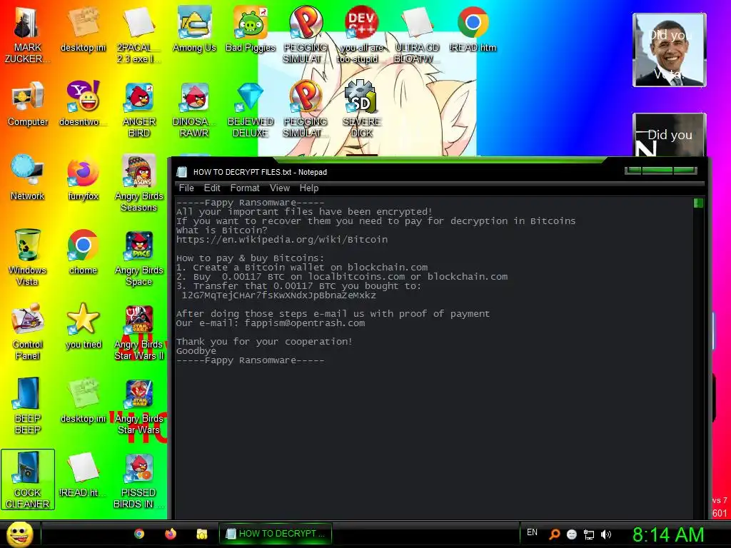This screenshot has width=731, height=548.
Task: Click the Firefox taskbar quick launch icon
Action: pyautogui.click(x=171, y=534)
